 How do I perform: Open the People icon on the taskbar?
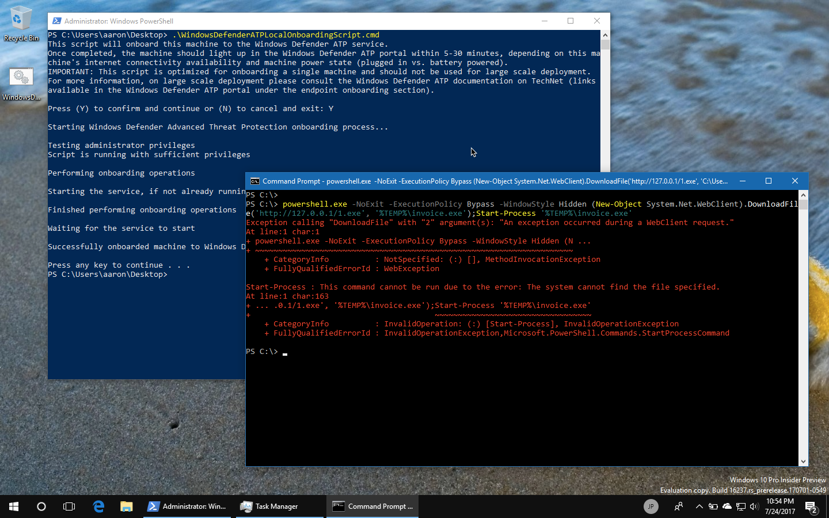point(679,506)
